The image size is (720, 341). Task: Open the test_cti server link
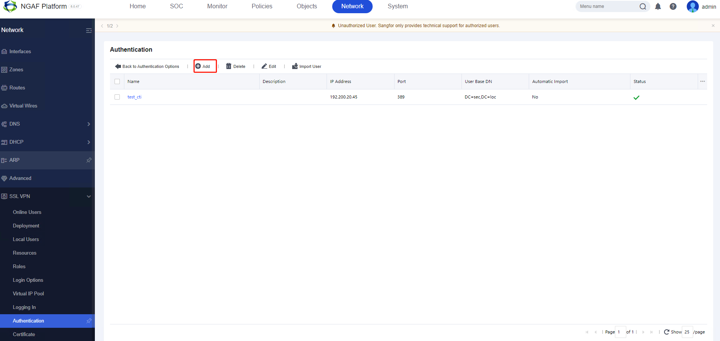(134, 97)
